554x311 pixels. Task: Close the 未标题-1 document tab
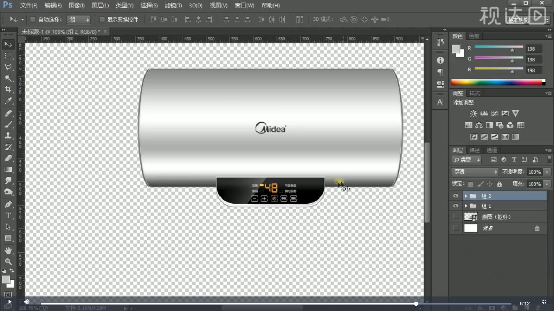[105, 31]
